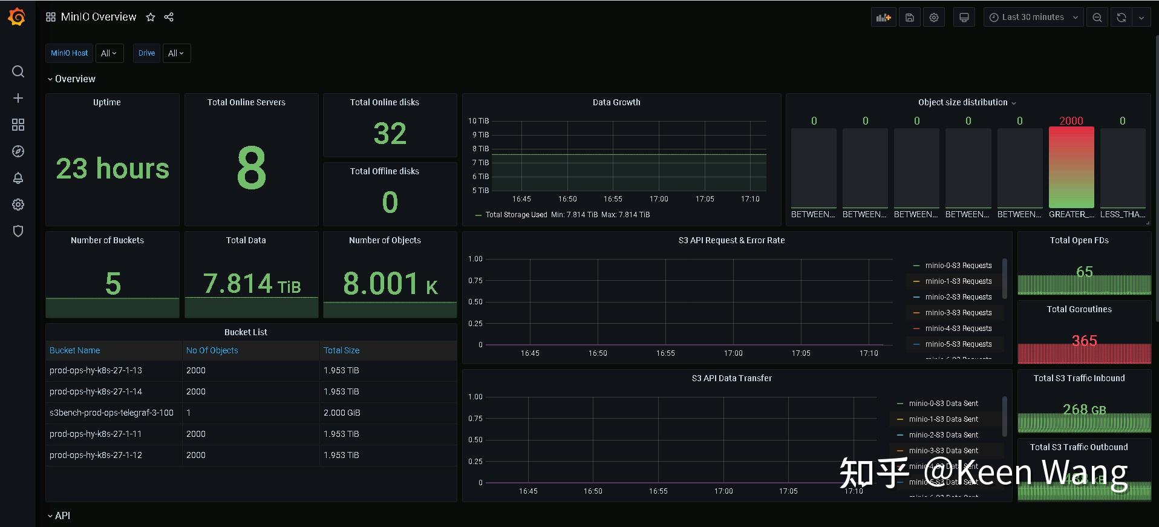Screen dimensions: 1159x527
Task: Collapse the Overview row
Action: [71, 79]
